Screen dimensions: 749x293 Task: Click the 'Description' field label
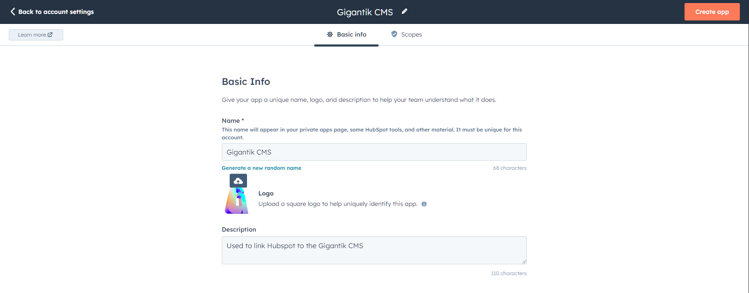239,229
